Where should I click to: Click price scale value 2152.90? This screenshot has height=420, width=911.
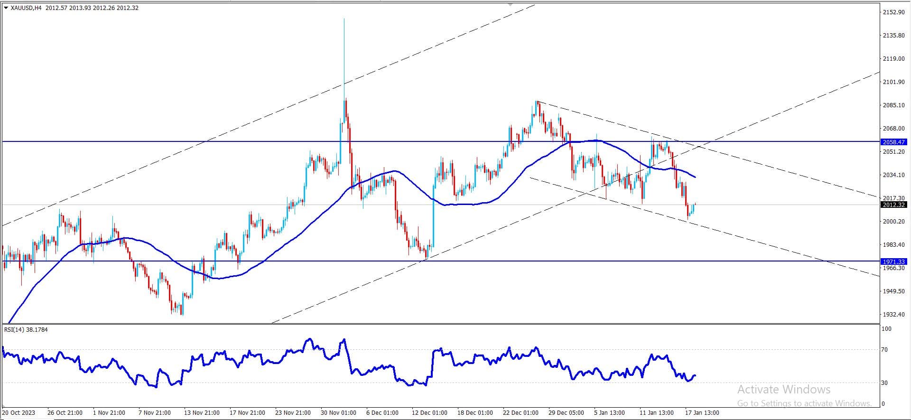893,12
